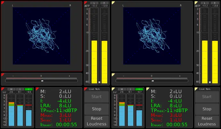Viewport: 221px width, 129px height.
Task: Select the L channel header on right dBTP meter
Action: [x=204, y=3]
